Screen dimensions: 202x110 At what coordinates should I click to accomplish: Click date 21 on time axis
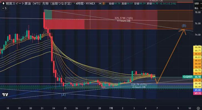point(42,108)
